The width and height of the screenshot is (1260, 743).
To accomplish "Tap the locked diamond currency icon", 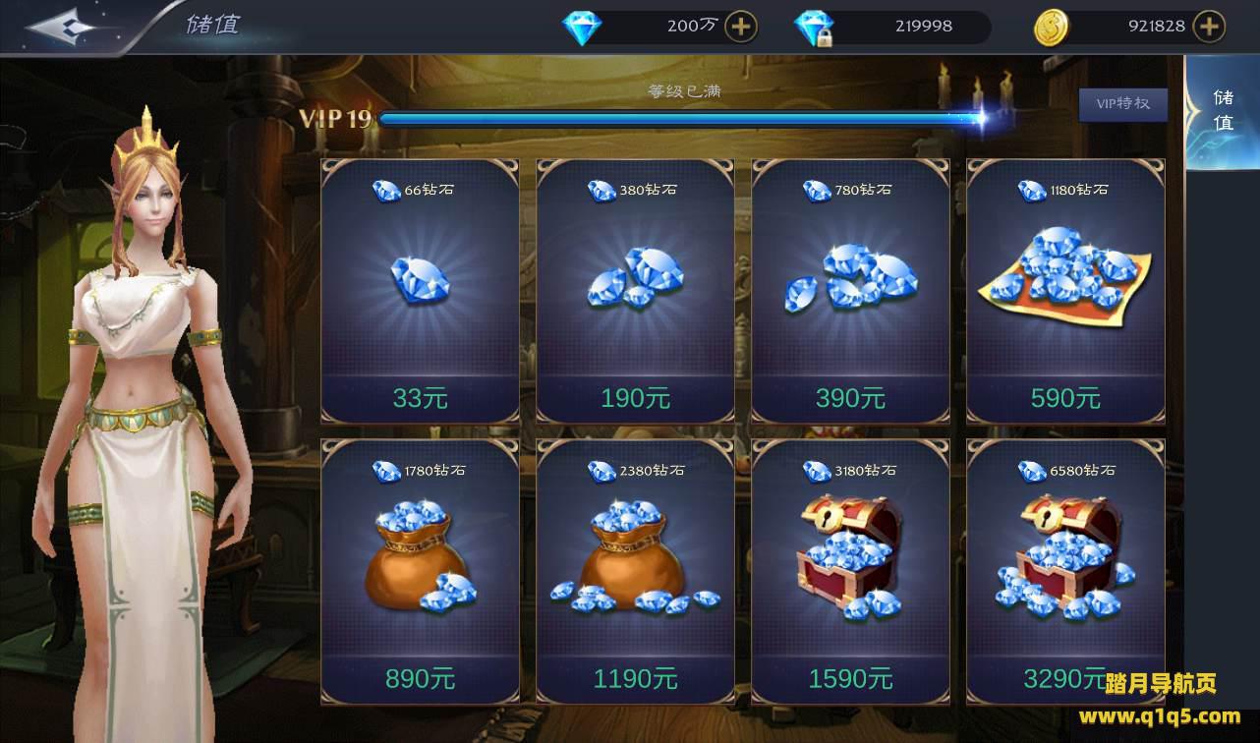I will coord(815,28).
